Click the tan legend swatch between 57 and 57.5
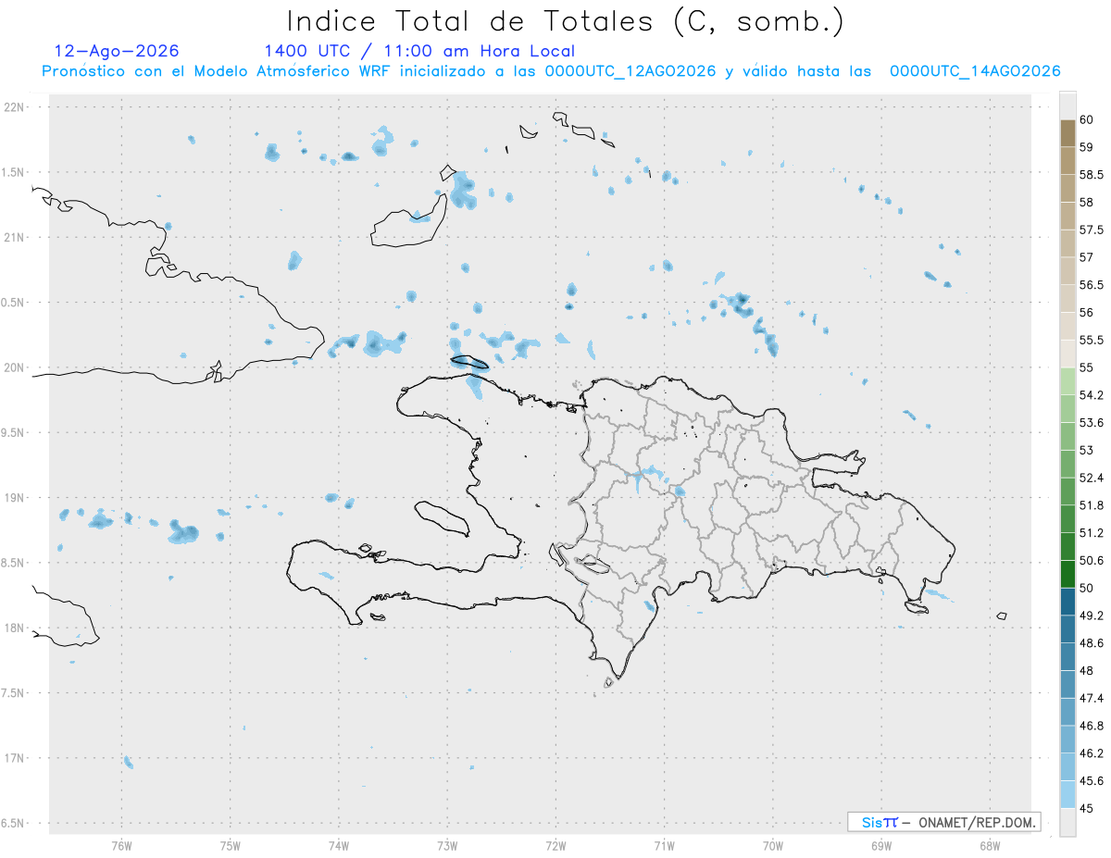The height and width of the screenshot is (858, 1111). (x=1067, y=243)
